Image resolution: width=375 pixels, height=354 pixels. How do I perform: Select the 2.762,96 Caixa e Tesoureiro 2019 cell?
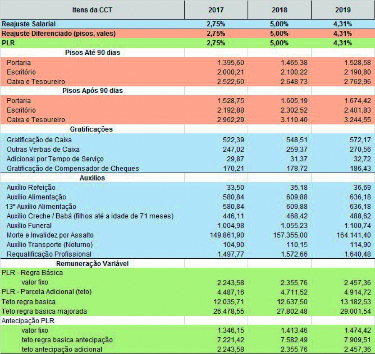pos(357,82)
